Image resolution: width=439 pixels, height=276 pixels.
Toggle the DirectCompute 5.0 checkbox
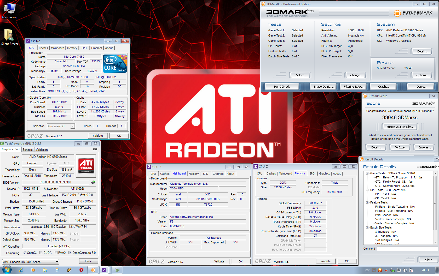point(70,253)
